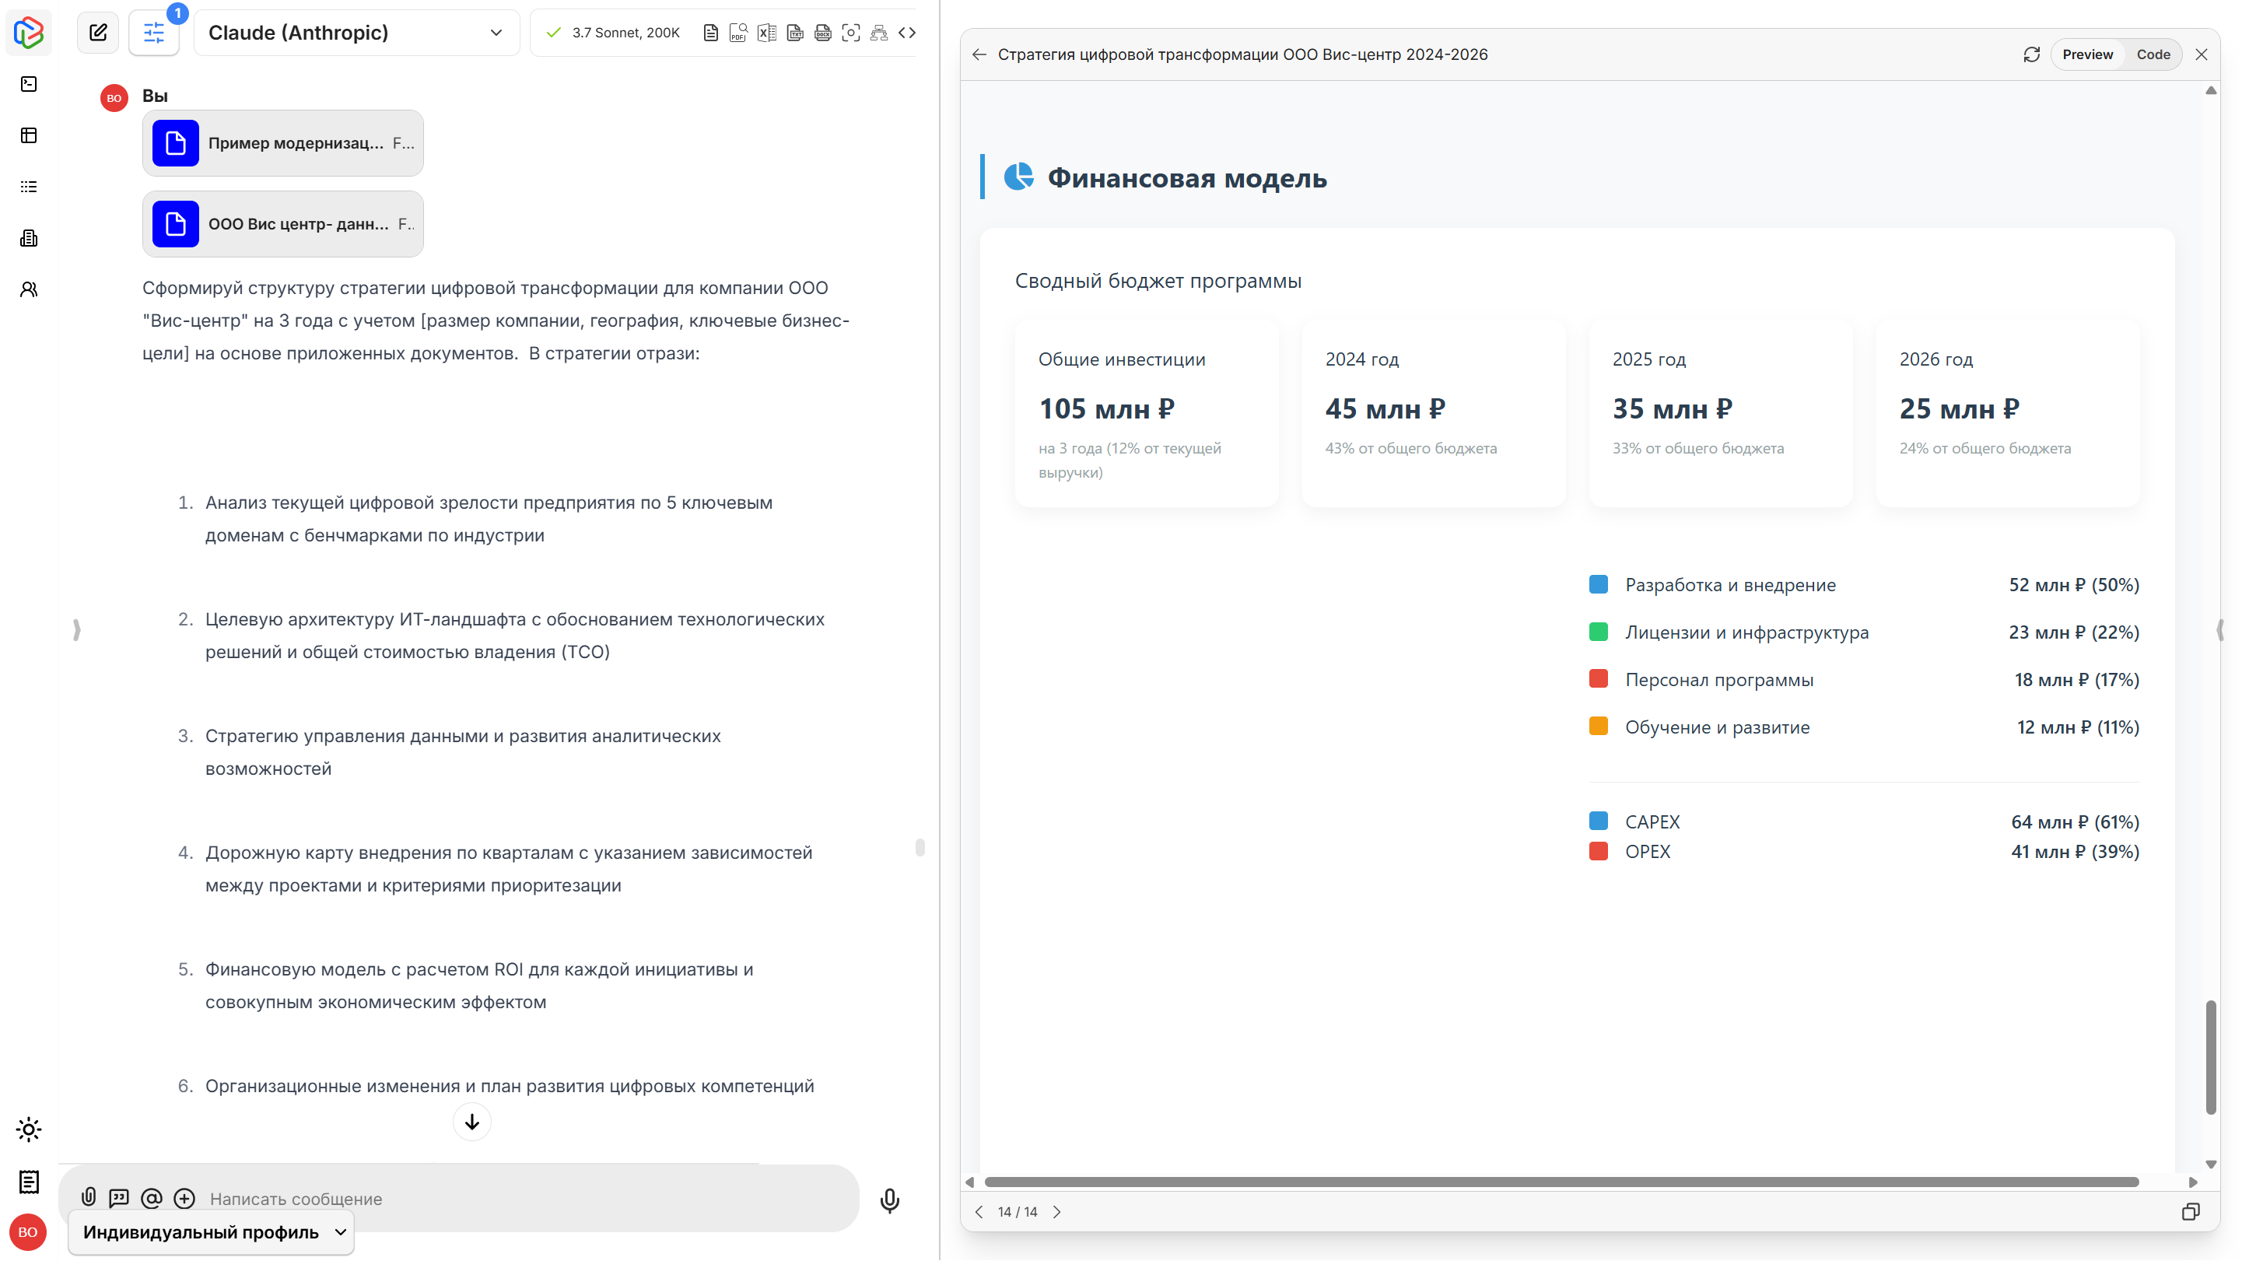Click the PDF search tool icon
Image resolution: width=2242 pixels, height=1261 pixels.
(738, 32)
